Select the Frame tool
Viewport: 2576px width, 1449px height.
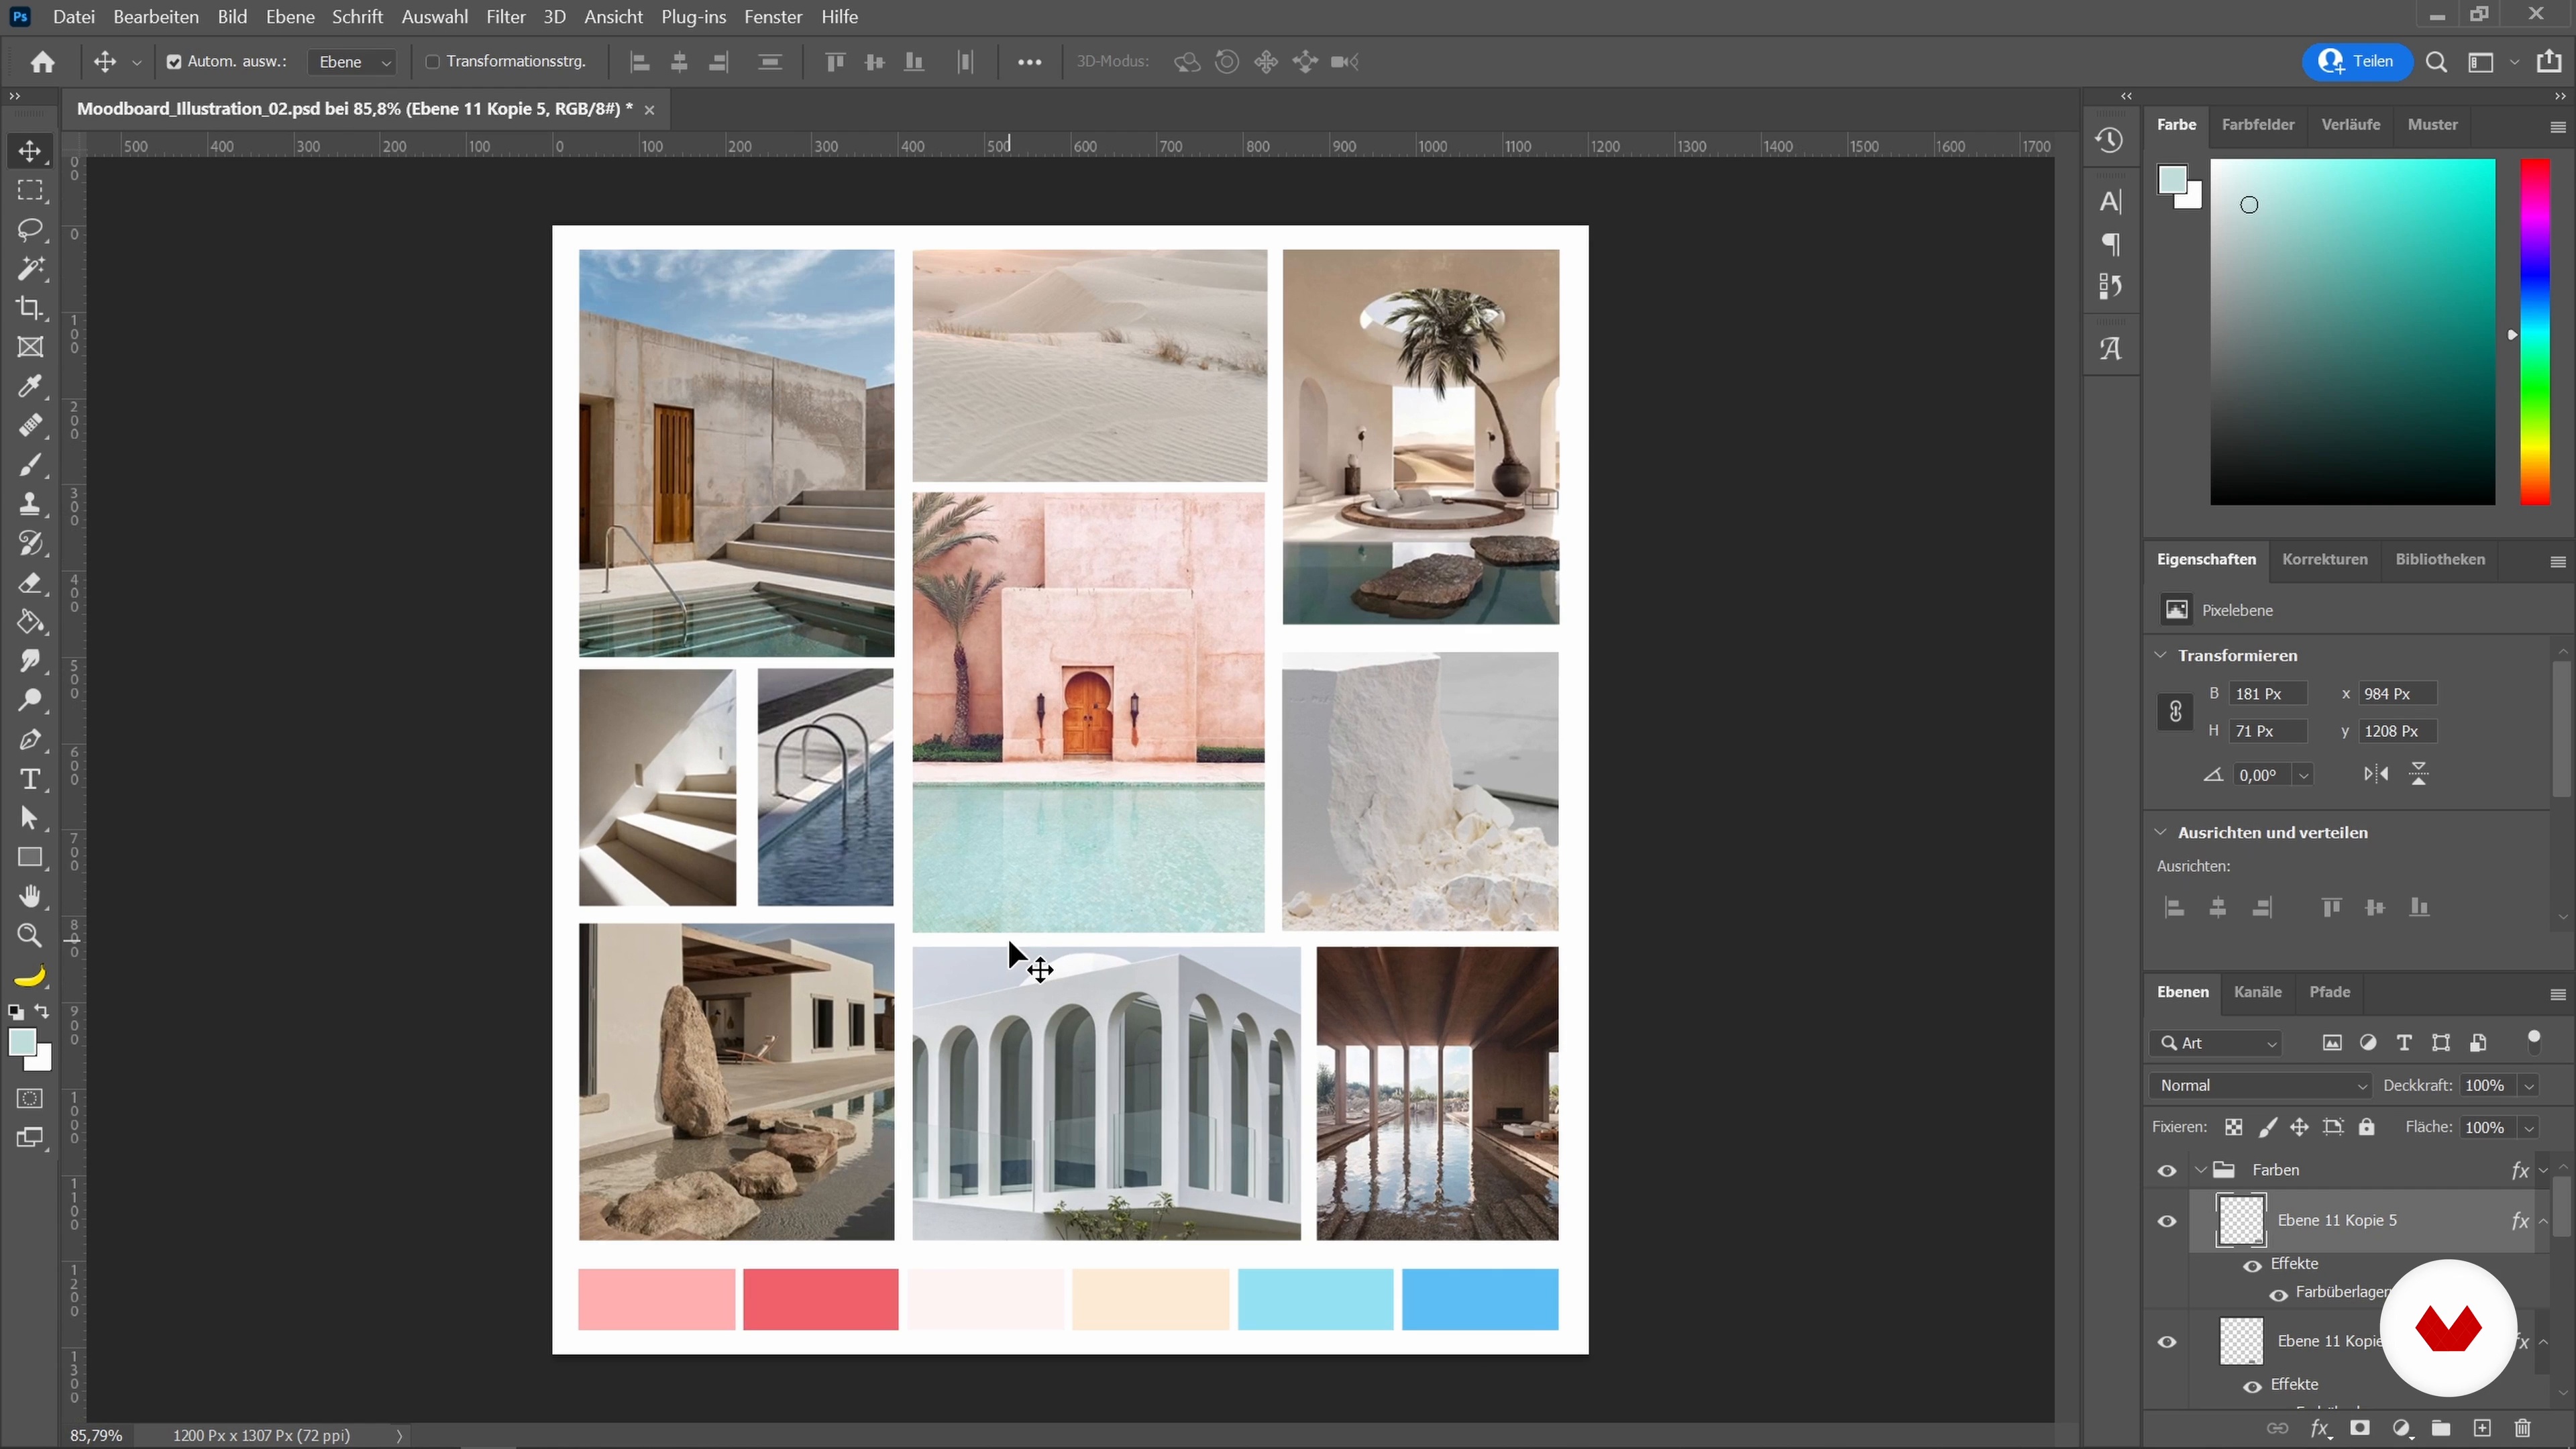pyautogui.click(x=30, y=347)
